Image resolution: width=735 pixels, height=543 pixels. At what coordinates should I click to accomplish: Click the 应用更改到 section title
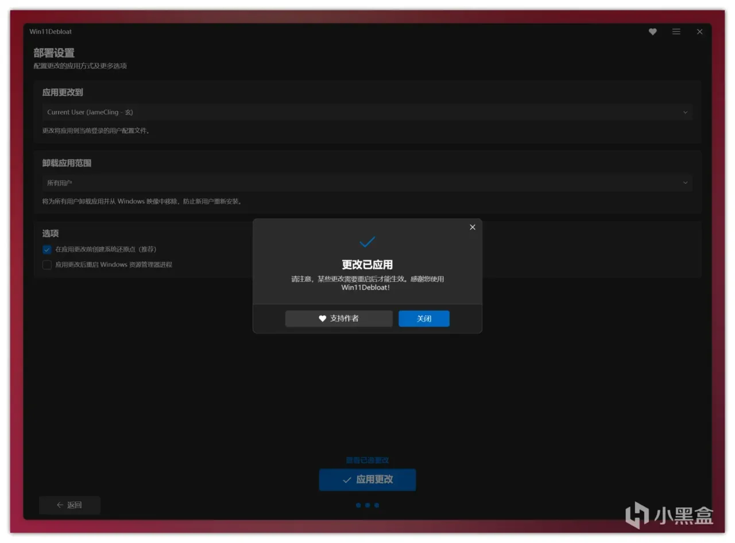63,92
